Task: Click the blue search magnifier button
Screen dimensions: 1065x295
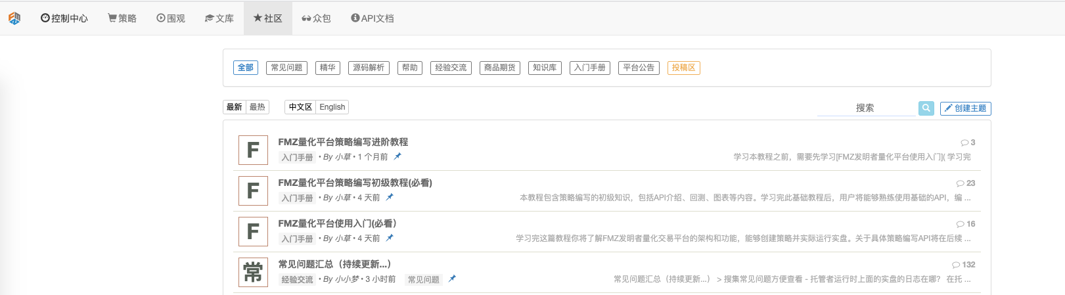Action: [x=926, y=108]
